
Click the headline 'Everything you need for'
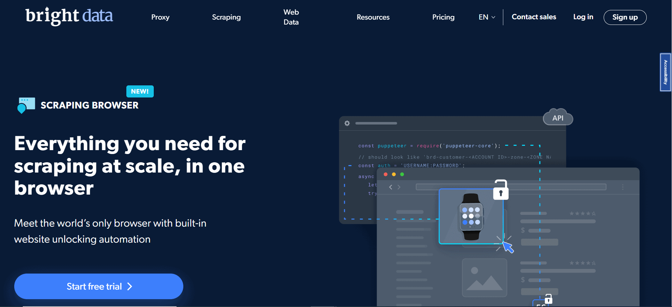[130, 144]
